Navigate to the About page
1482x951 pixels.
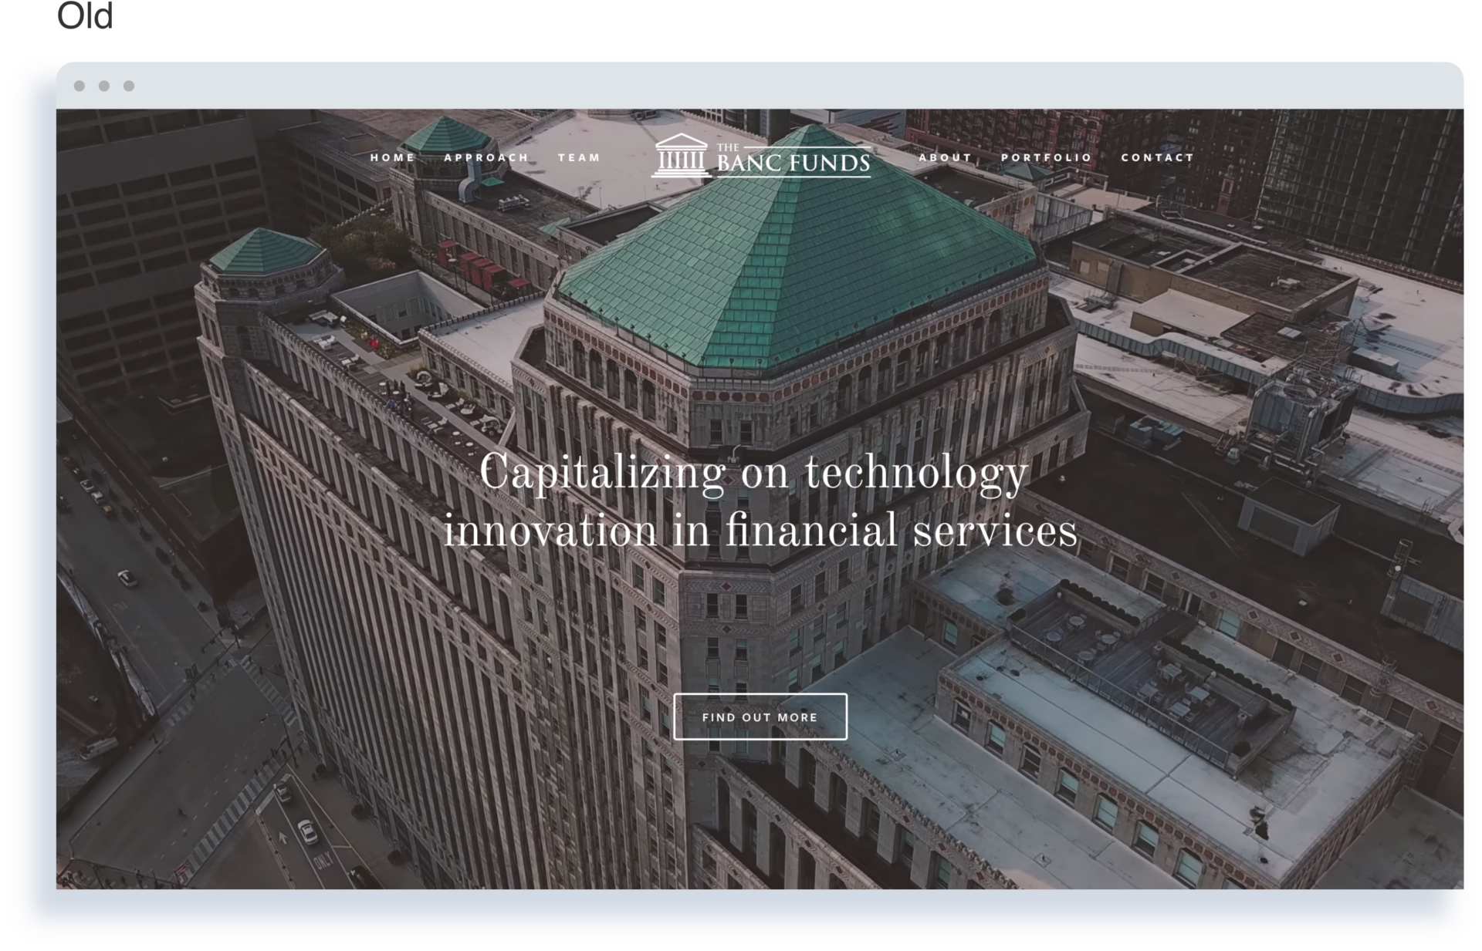pos(945,157)
